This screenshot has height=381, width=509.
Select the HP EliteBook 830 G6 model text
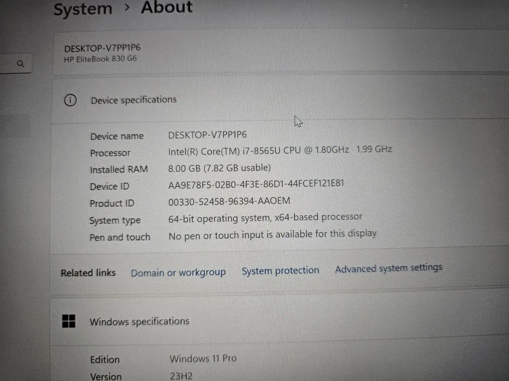100,59
